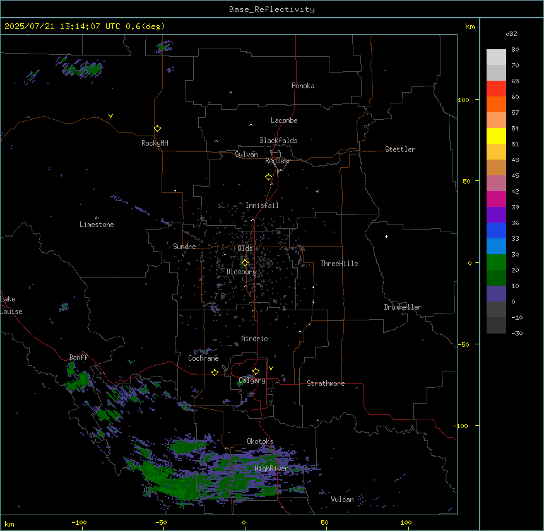This screenshot has width=544, height=531.
Task: Select the HighRiver label
Action: click(x=271, y=469)
